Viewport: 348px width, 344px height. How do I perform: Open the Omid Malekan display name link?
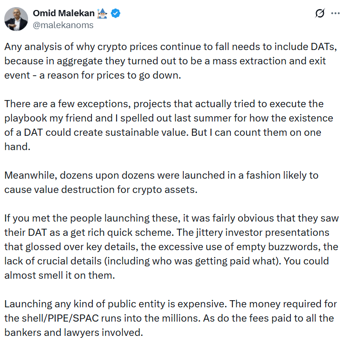click(63, 14)
